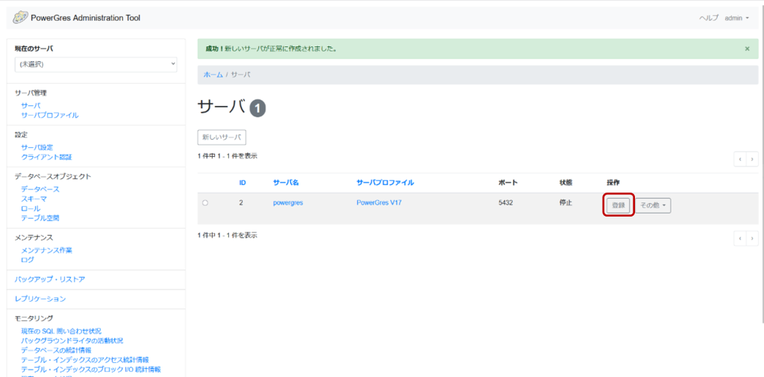This screenshot has height=377, width=764.
Task: Open ログ in the sidebar
Action: pos(28,260)
